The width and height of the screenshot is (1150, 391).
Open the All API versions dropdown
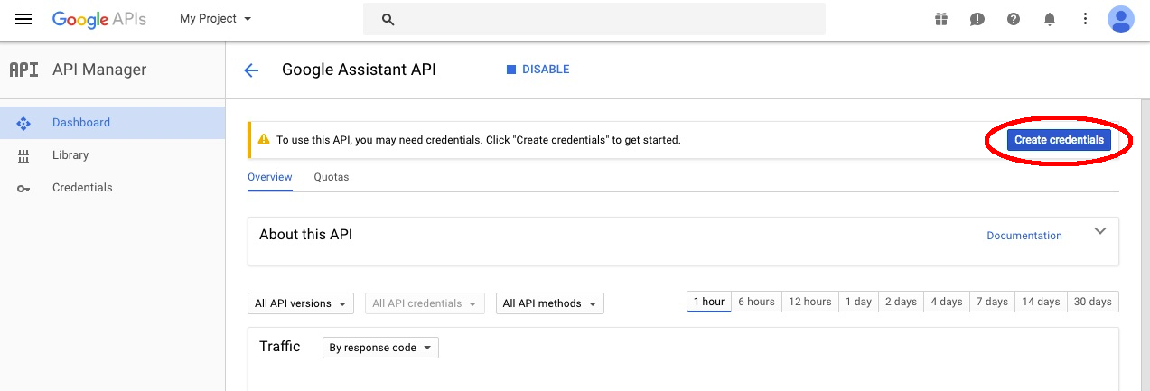tap(300, 303)
